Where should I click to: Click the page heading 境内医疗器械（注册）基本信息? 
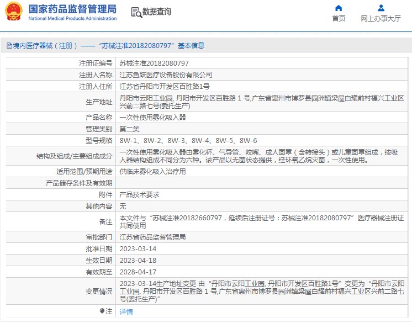point(108,46)
